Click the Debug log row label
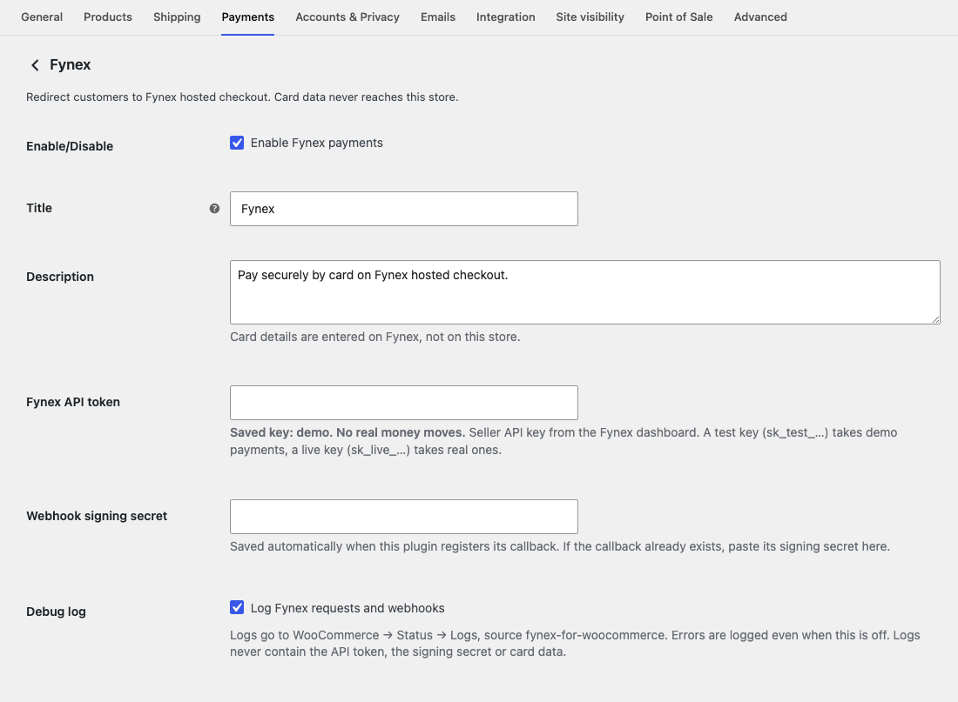 [x=57, y=612]
